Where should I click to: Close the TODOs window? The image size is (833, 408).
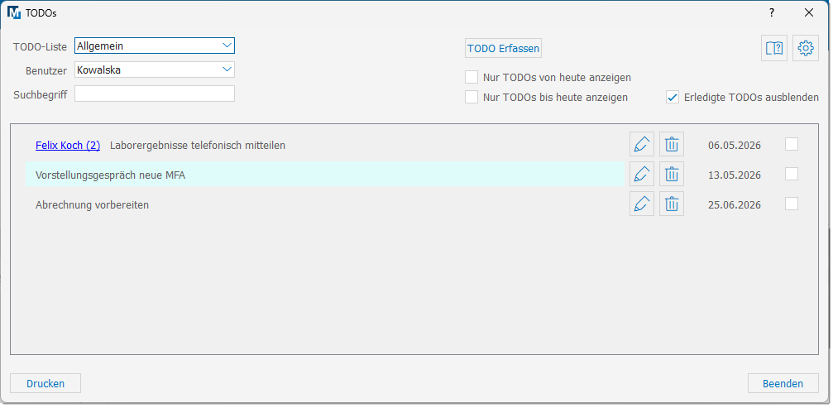(809, 12)
